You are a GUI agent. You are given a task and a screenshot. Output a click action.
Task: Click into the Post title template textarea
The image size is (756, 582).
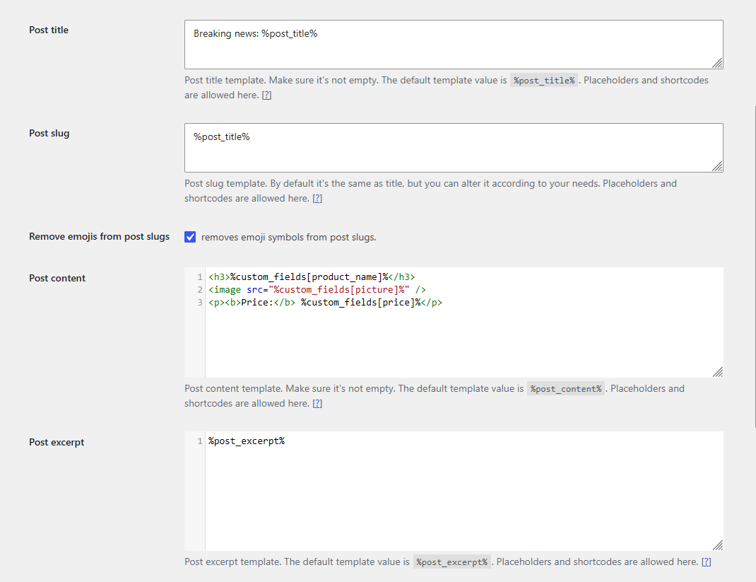453,45
